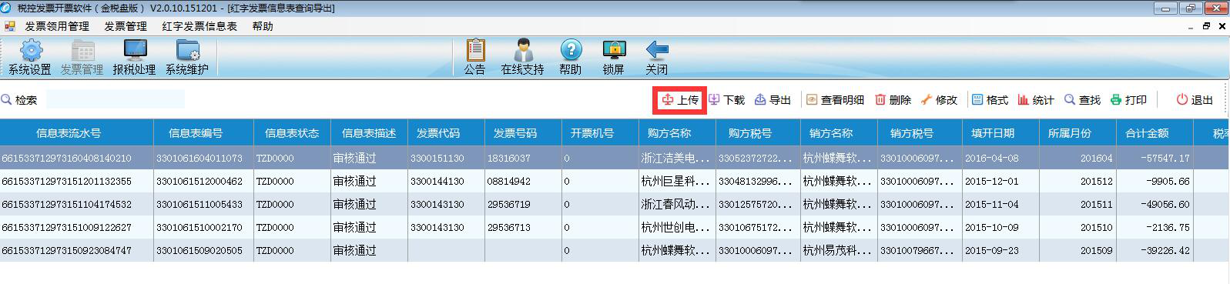Click 填开日期 cell 2015-09-23

[1001, 250]
